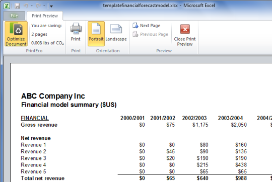Click the Revenue 3 row label
The width and height of the screenshot is (272, 182).
33,158
